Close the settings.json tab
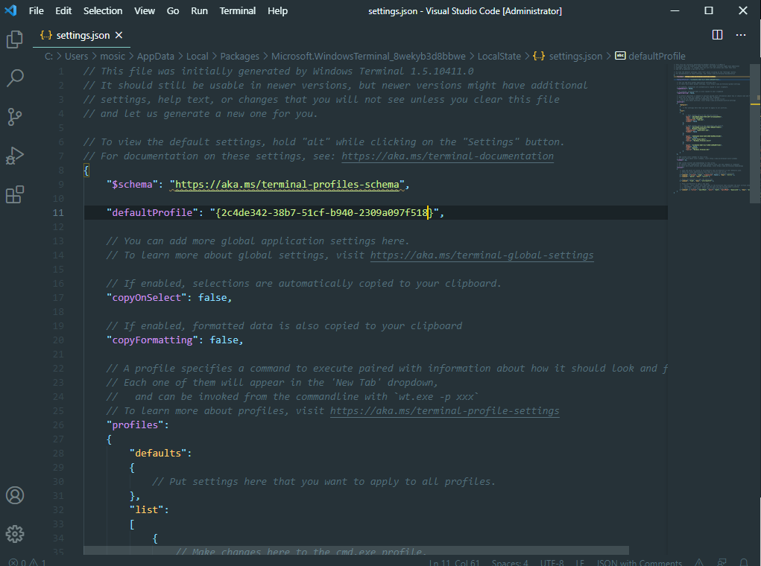 click(119, 35)
